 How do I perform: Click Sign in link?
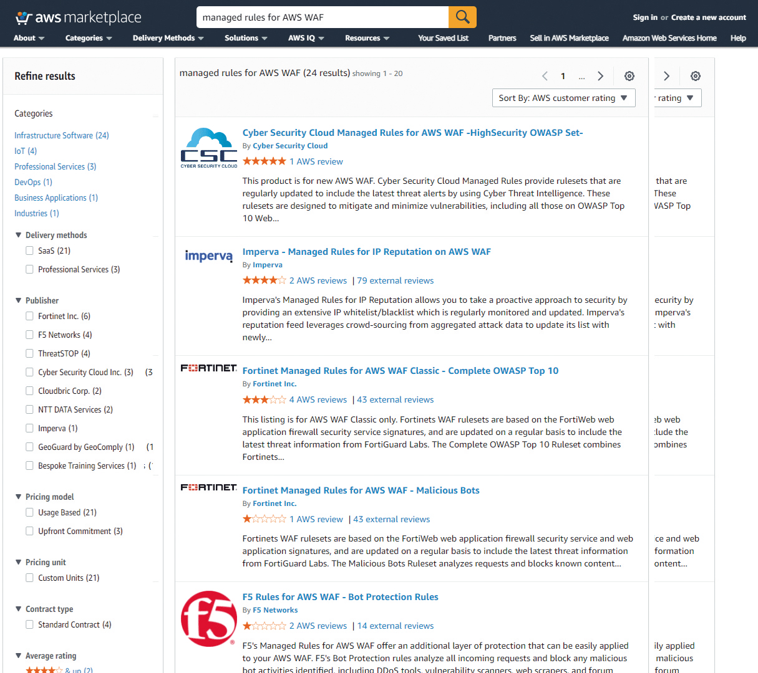[x=645, y=17]
